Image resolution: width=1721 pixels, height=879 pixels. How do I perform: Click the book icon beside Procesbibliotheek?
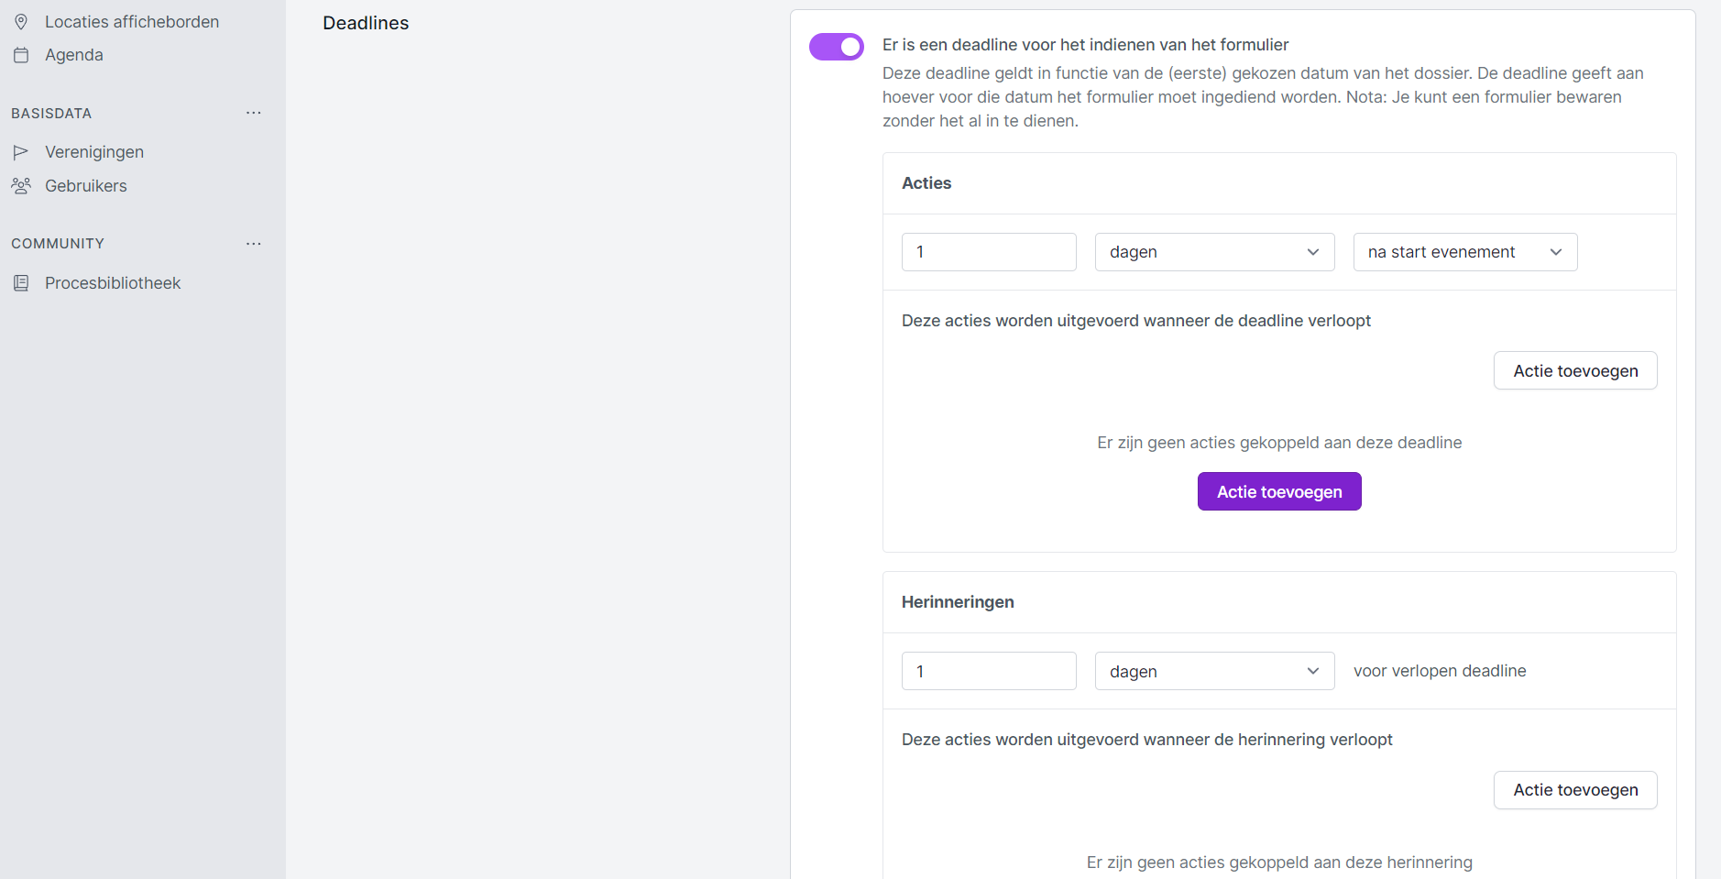click(x=21, y=283)
